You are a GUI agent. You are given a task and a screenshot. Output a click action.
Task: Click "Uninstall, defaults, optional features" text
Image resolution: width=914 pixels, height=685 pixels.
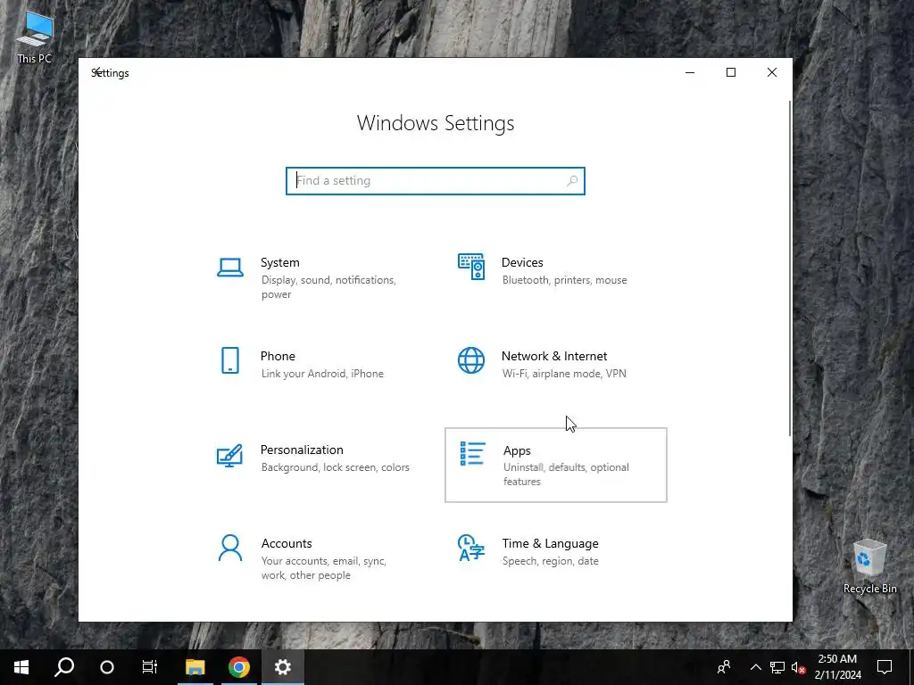[566, 475]
